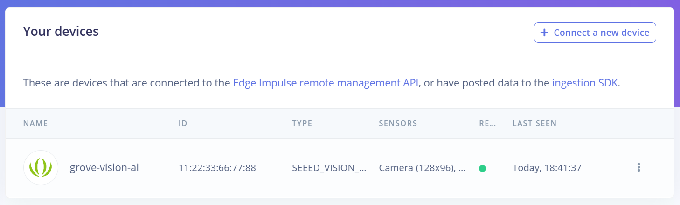The width and height of the screenshot is (680, 205).
Task: Click the ID column header
Action: (183, 123)
